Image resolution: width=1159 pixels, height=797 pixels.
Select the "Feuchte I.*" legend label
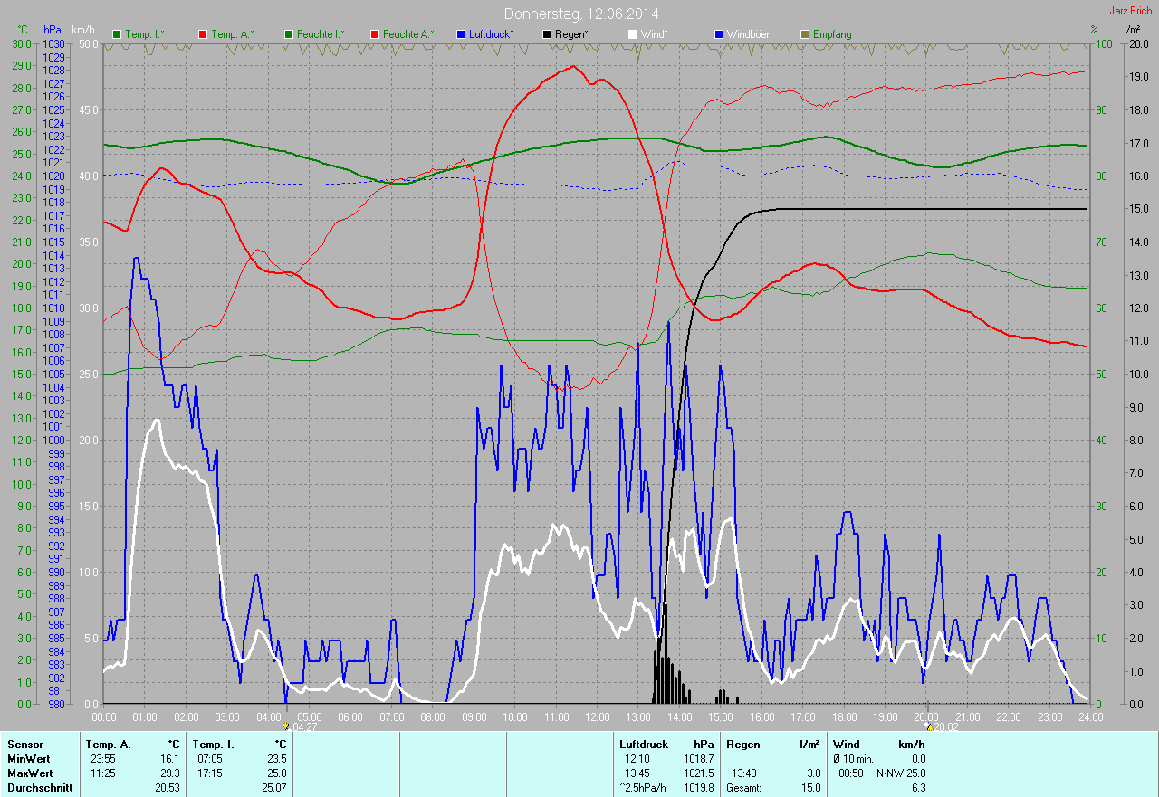click(321, 34)
